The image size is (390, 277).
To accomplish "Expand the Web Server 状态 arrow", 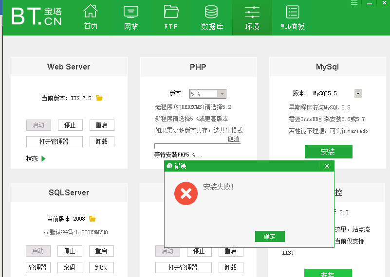I will pyautogui.click(x=43, y=158).
